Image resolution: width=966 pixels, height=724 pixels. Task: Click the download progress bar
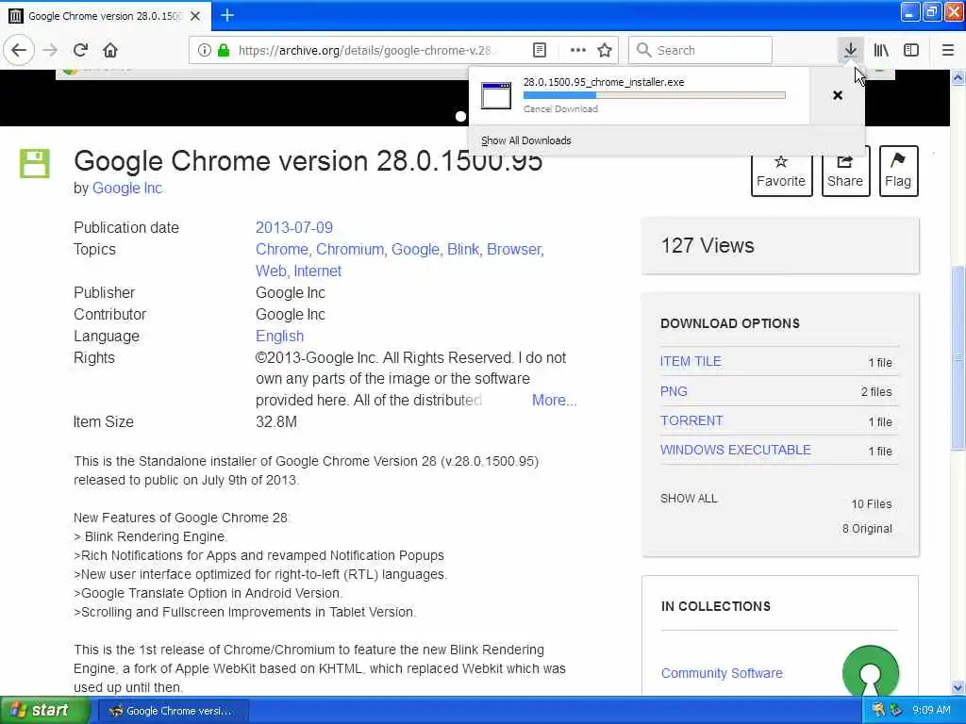coord(655,95)
